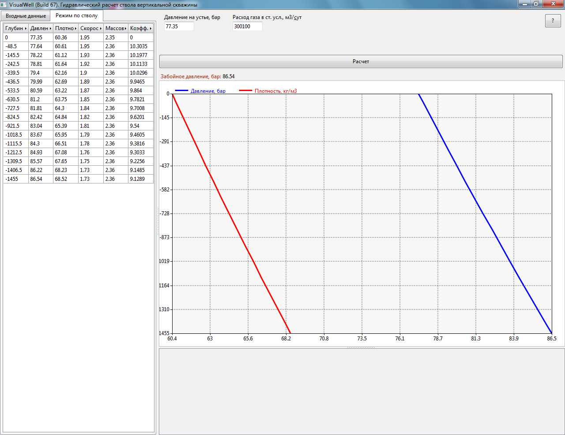Viewport: 565px width, 435px height.
Task: Select depth cell -727.5
Action: click(16, 108)
